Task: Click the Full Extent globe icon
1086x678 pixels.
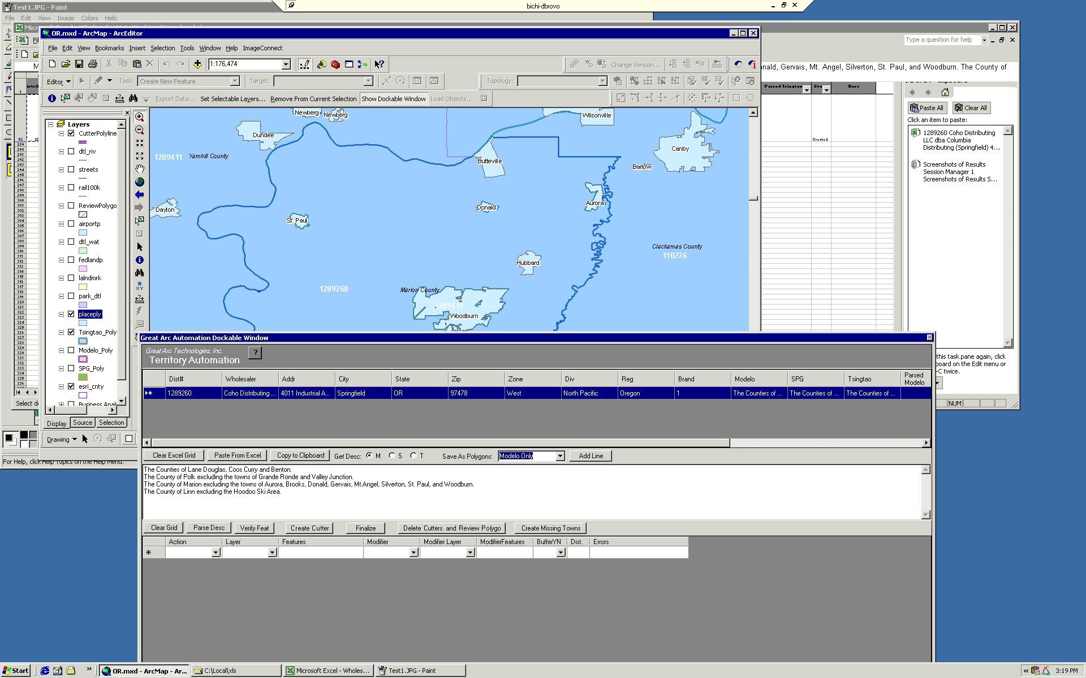Action: click(140, 182)
